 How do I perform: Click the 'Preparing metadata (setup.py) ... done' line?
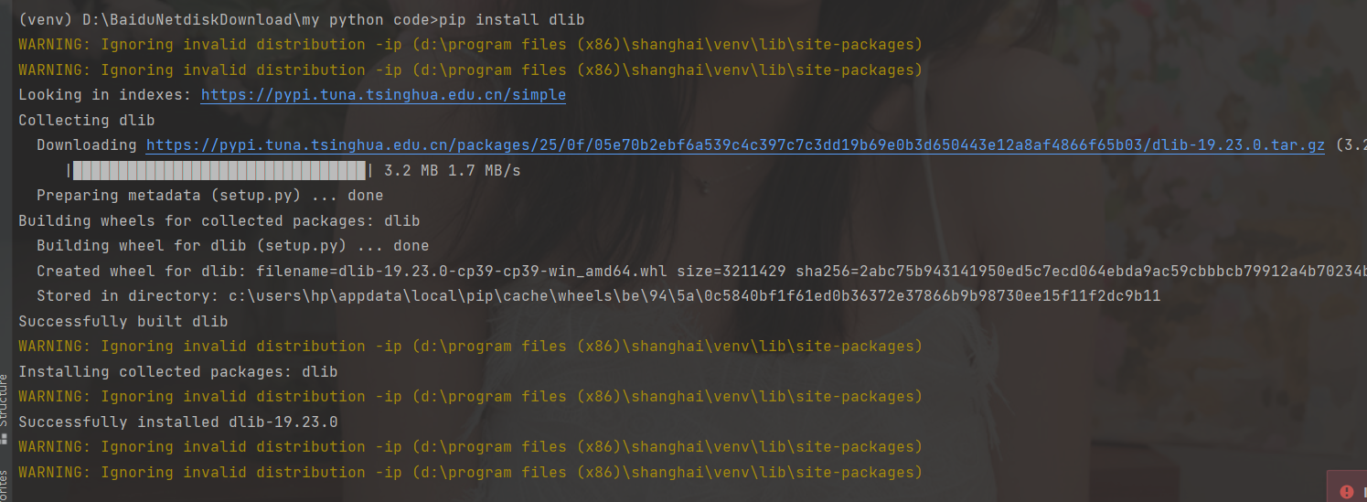coord(210,195)
